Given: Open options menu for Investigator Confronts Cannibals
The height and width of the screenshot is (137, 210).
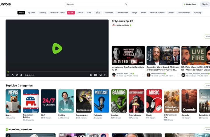Looking at the screenshot, I should (143, 75).
